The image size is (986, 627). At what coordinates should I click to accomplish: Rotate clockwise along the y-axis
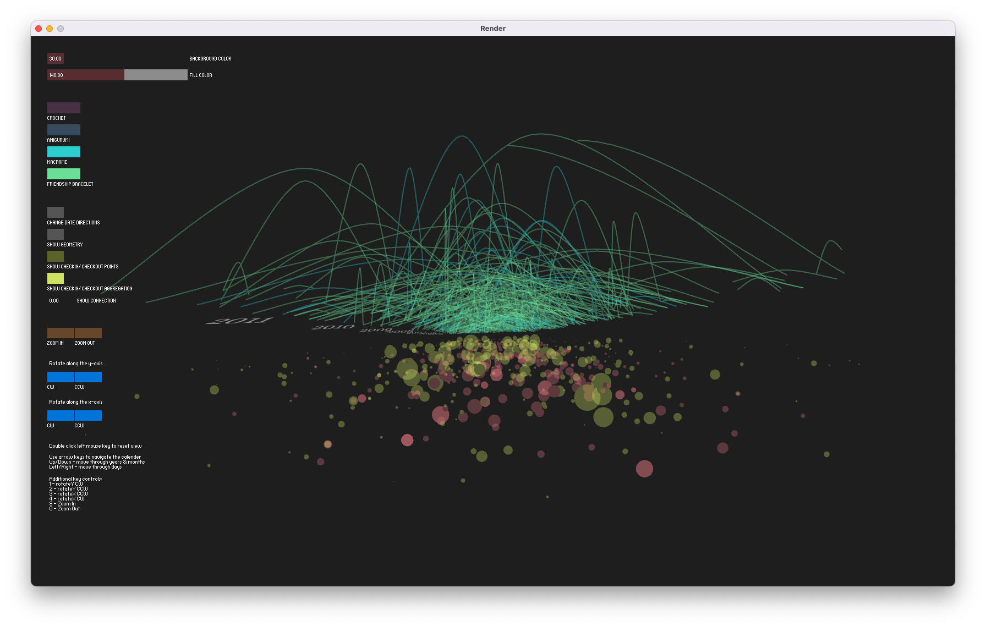(x=61, y=377)
